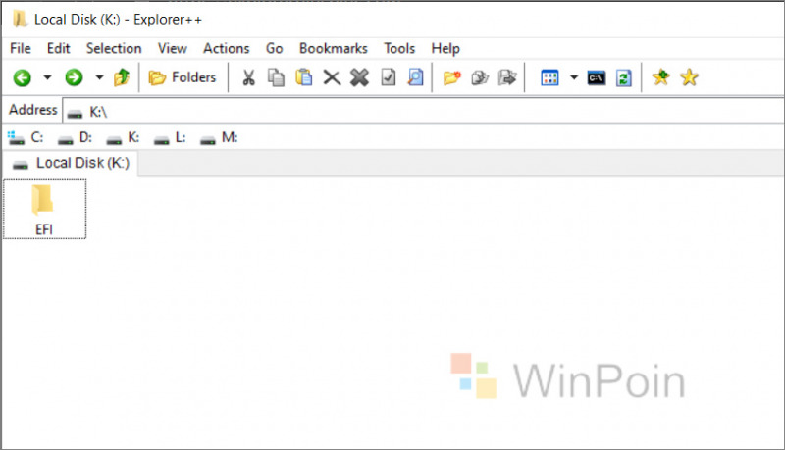Click the green Forward arrow button
785x450 pixels.
[x=74, y=77]
